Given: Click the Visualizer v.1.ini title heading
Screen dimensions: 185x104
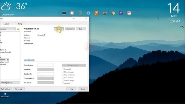Looking at the screenshot, I should tap(32, 29).
